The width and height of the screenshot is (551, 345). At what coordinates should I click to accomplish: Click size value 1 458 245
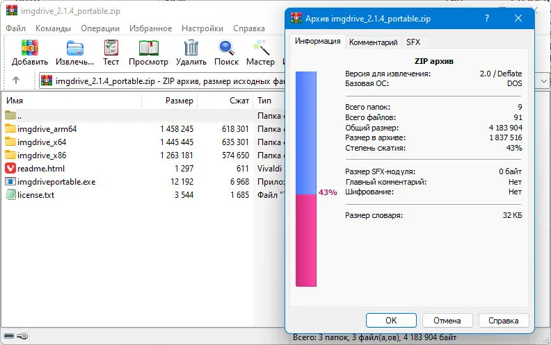[177, 129]
